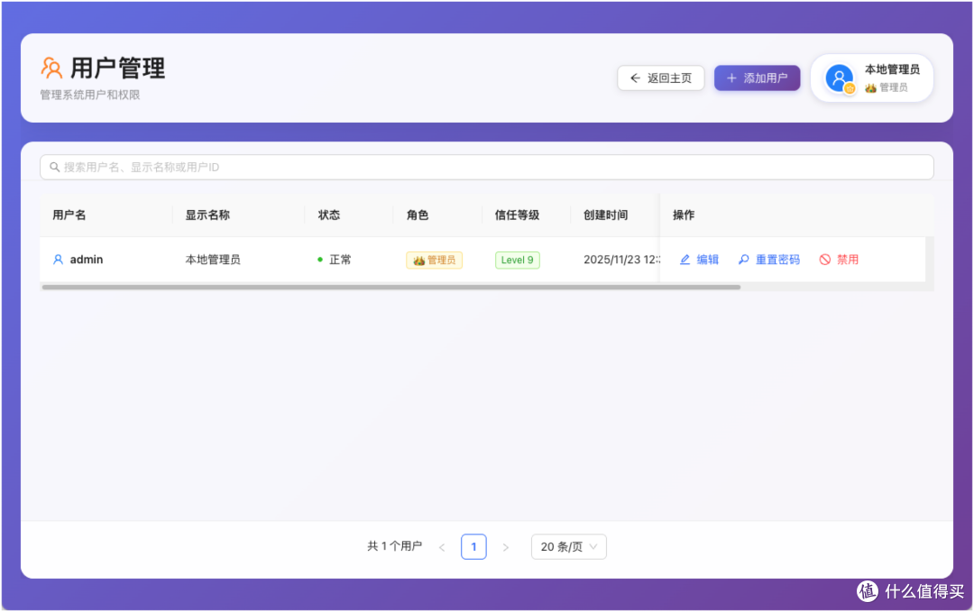Open the 本地管理员 profile card
The height and width of the screenshot is (612, 974).
point(872,78)
